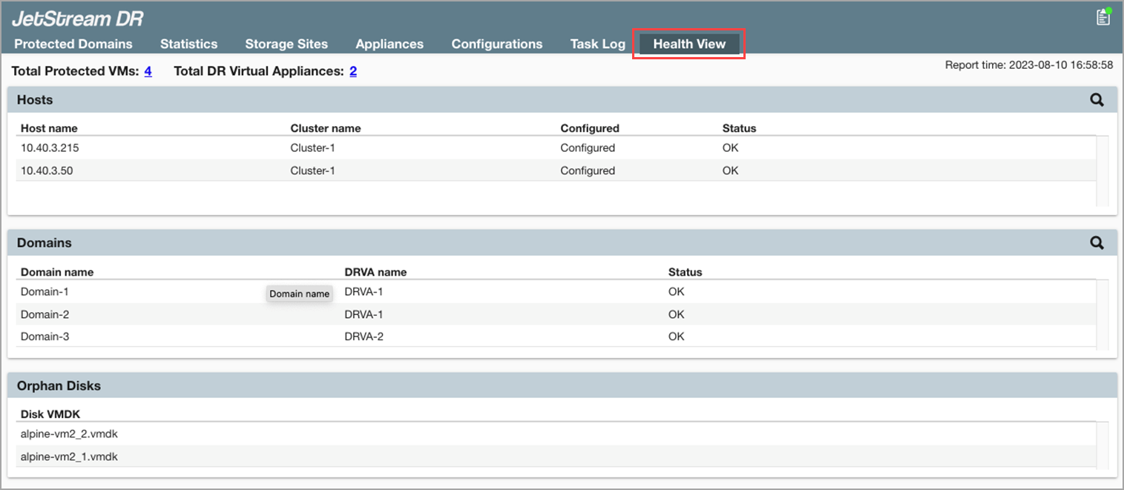Viewport: 1124px width, 490px height.
Task: Click the clipboard notification icon at top right
Action: point(1102,18)
